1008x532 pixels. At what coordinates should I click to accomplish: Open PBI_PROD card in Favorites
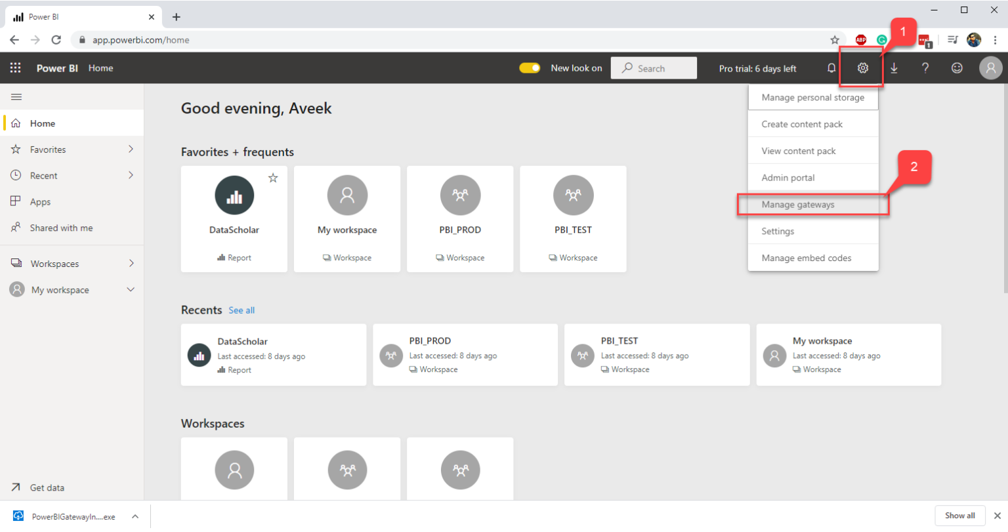pyautogui.click(x=460, y=218)
